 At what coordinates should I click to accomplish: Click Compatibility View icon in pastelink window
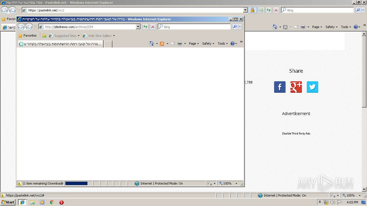tap(261, 10)
